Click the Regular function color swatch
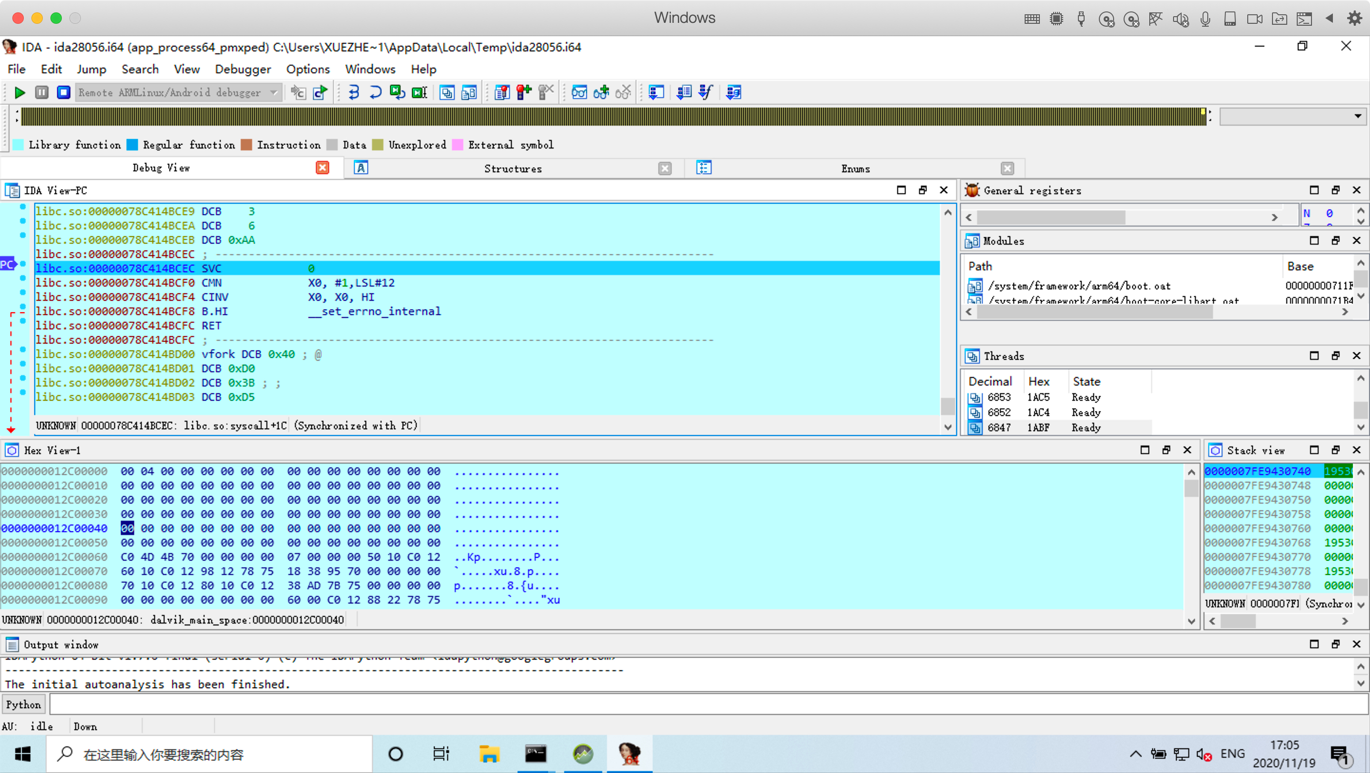 (132, 145)
